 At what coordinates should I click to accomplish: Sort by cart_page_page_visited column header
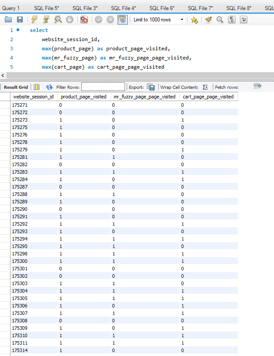pyautogui.click(x=208, y=97)
